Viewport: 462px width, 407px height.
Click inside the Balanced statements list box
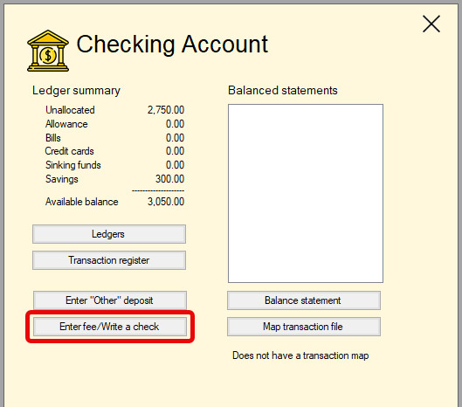coord(306,193)
